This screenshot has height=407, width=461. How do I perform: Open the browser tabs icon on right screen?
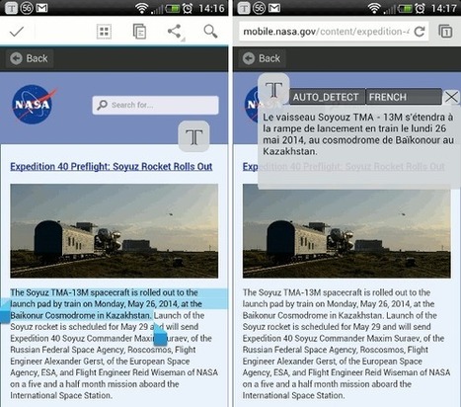[445, 32]
